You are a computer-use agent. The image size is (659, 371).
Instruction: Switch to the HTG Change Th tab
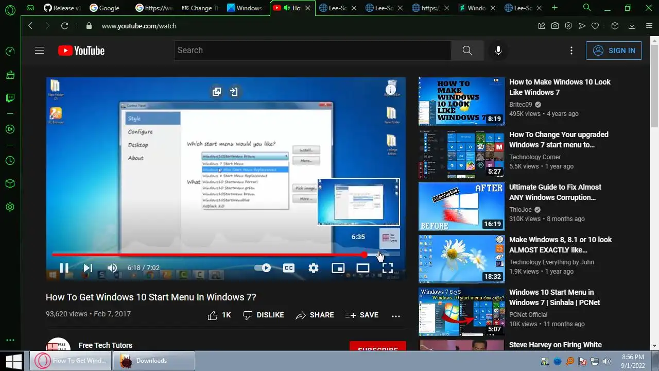pyautogui.click(x=200, y=8)
